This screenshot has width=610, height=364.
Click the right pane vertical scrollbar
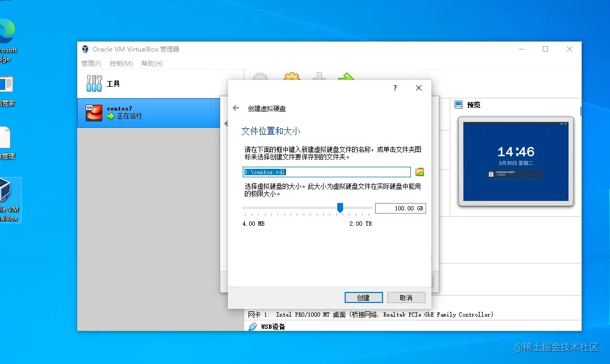point(581,112)
